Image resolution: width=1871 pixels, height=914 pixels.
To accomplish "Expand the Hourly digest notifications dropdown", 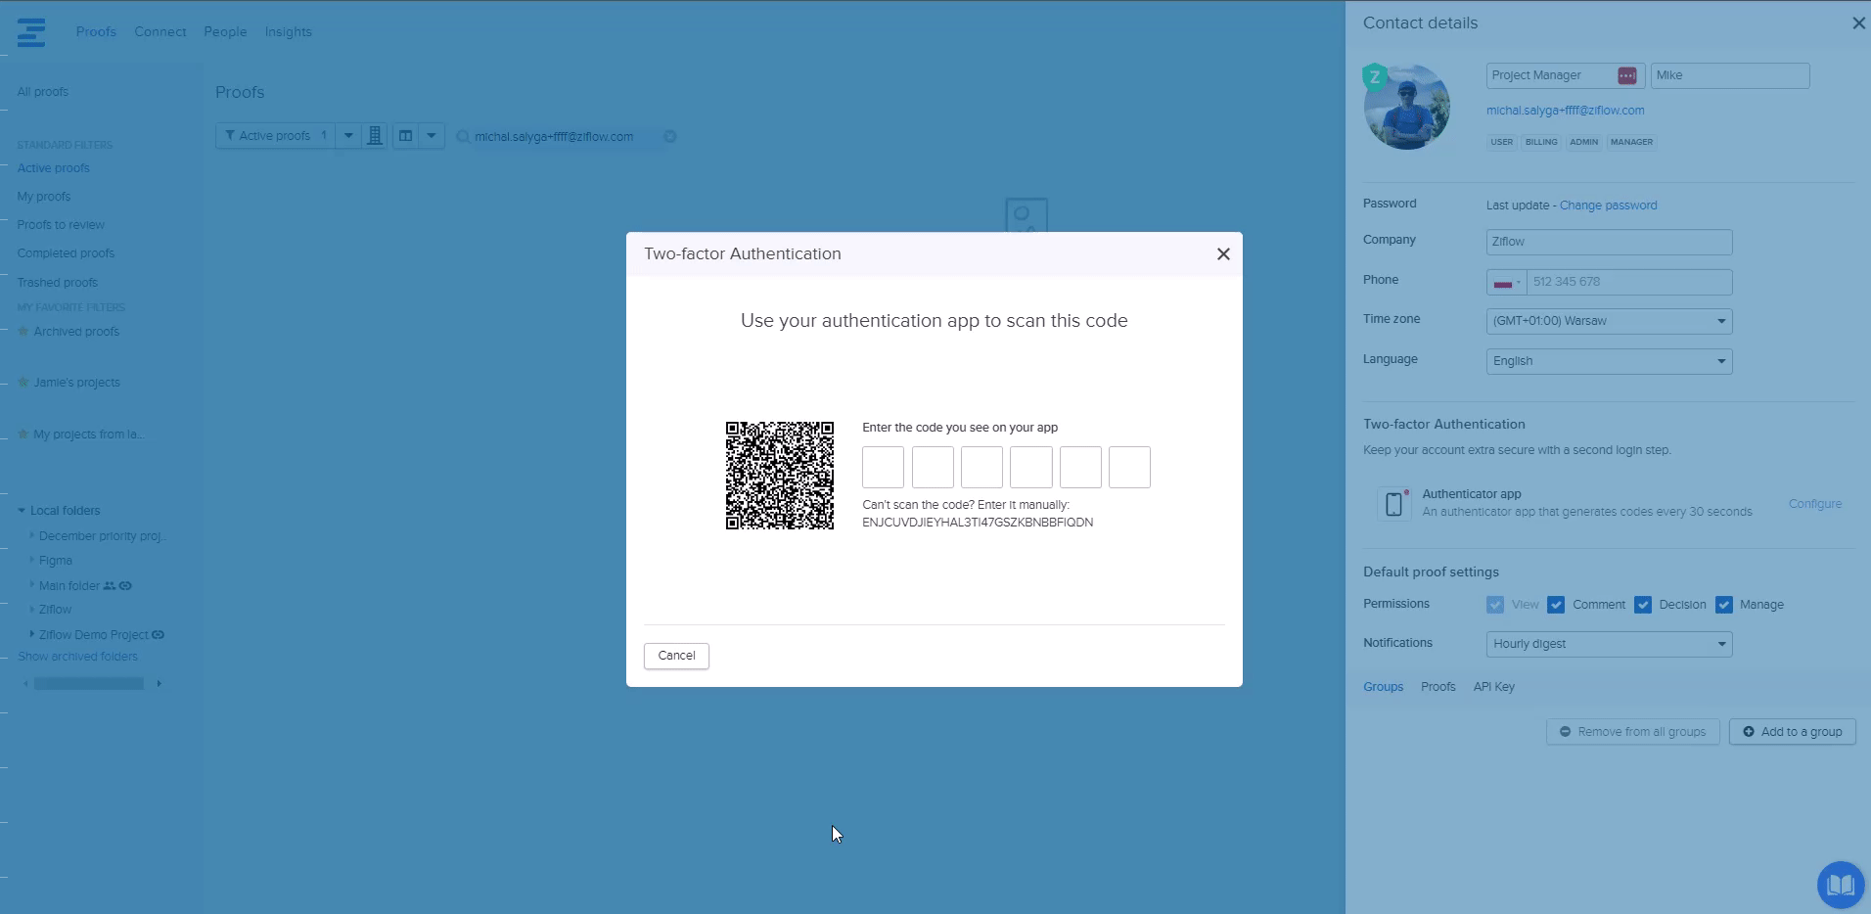I will click(x=1609, y=644).
